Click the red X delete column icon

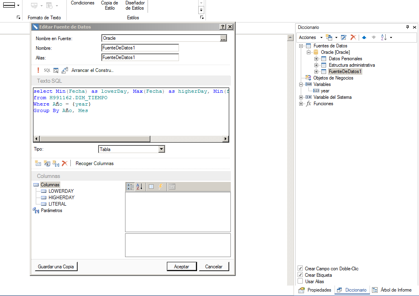(x=65, y=163)
